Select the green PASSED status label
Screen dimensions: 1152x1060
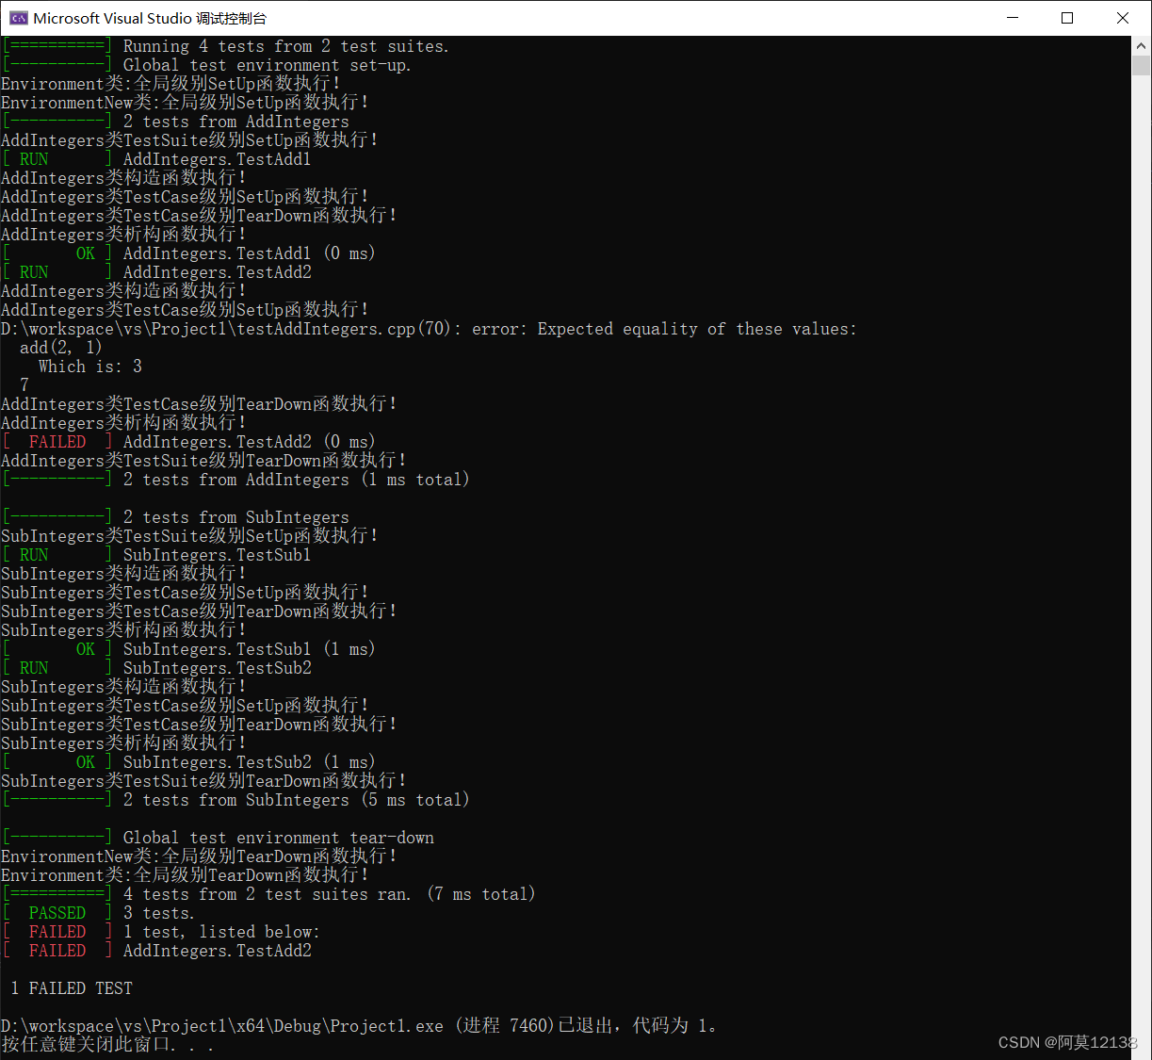click(57, 912)
